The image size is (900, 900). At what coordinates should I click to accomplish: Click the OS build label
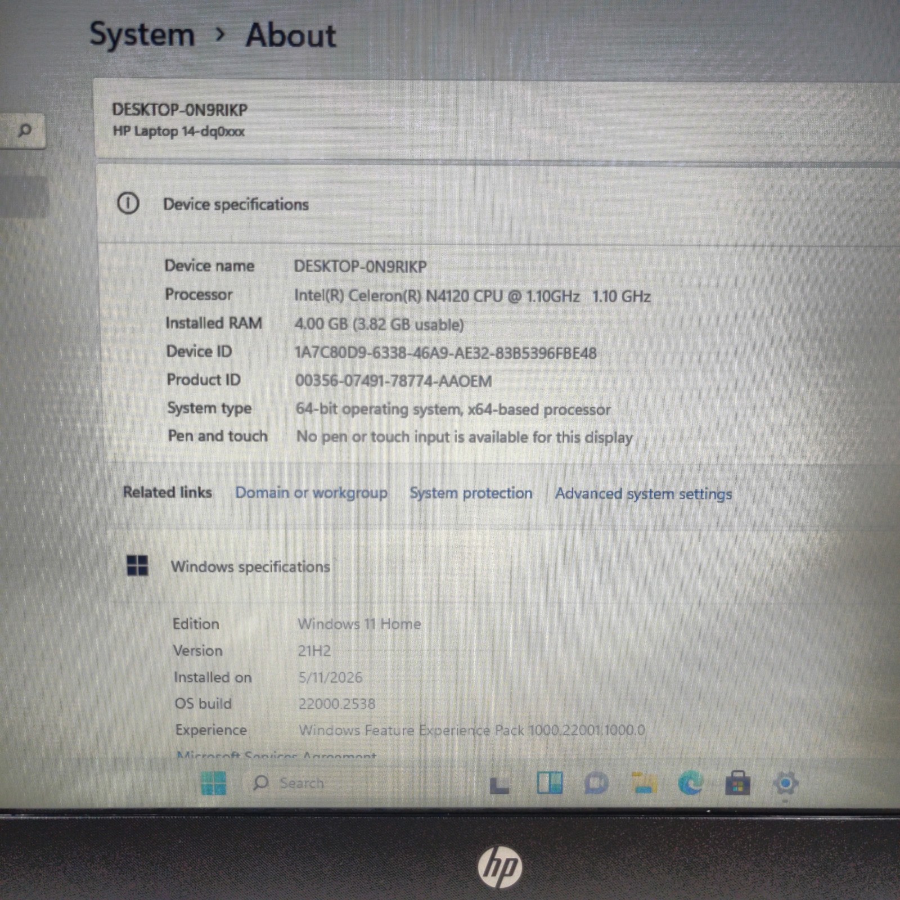click(x=203, y=704)
